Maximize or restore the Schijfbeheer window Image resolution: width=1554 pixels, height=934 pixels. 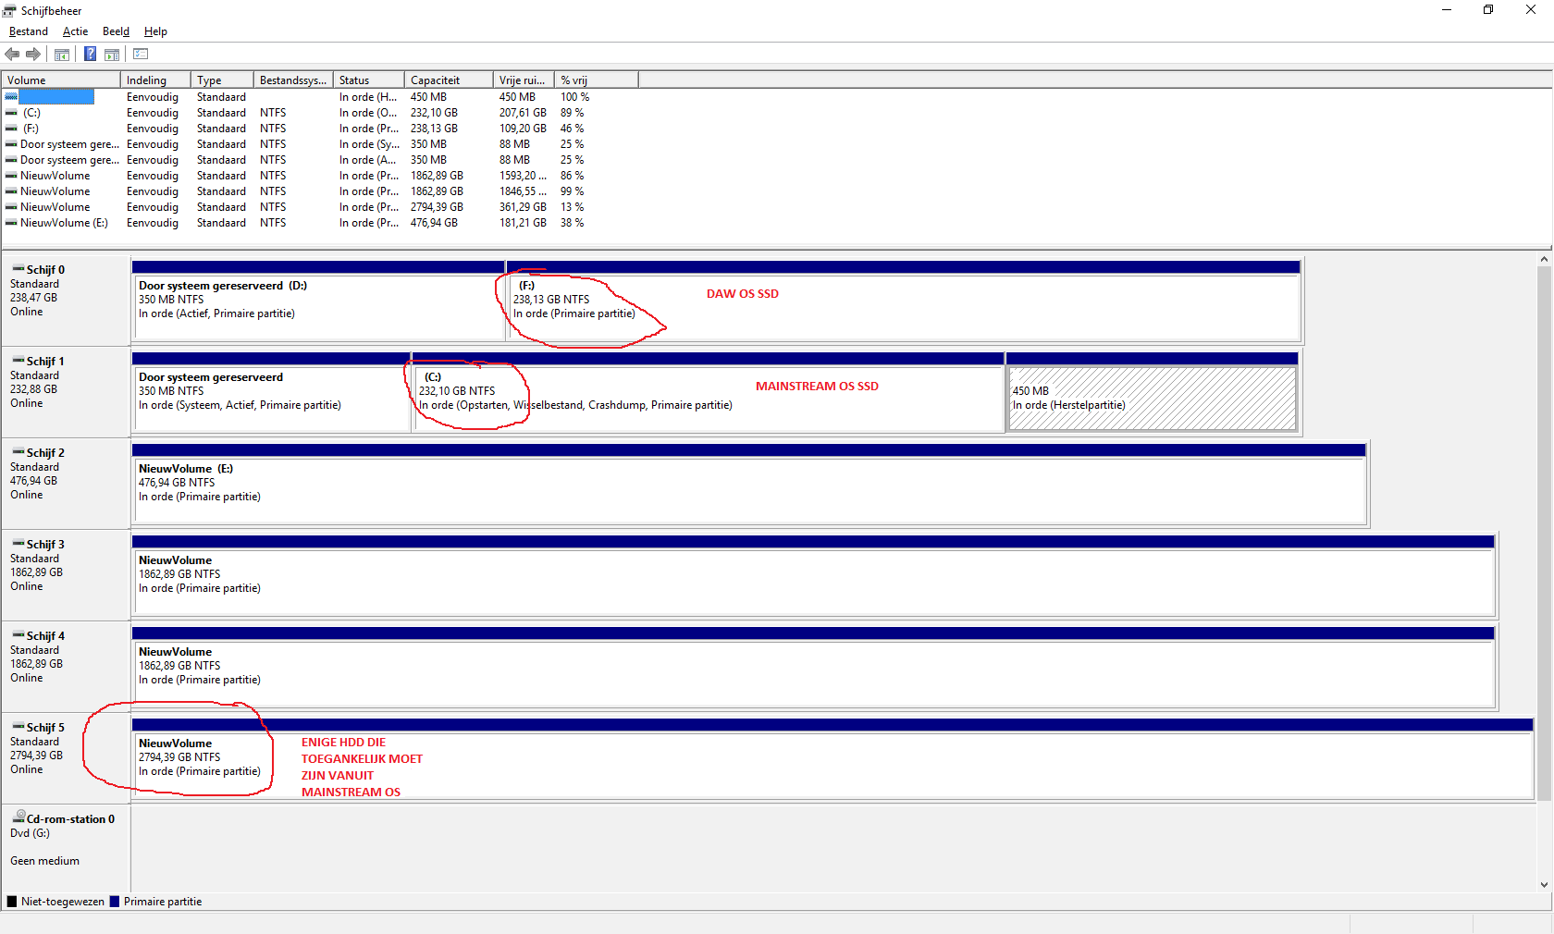[1488, 10]
